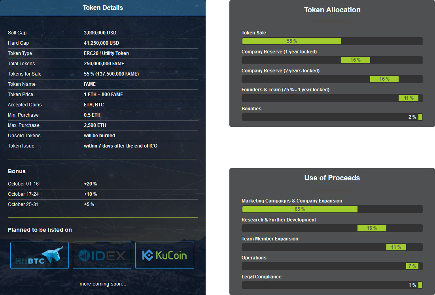The image size is (435, 295).
Task: Click the Token Sale 55% bar
Action: click(x=291, y=41)
